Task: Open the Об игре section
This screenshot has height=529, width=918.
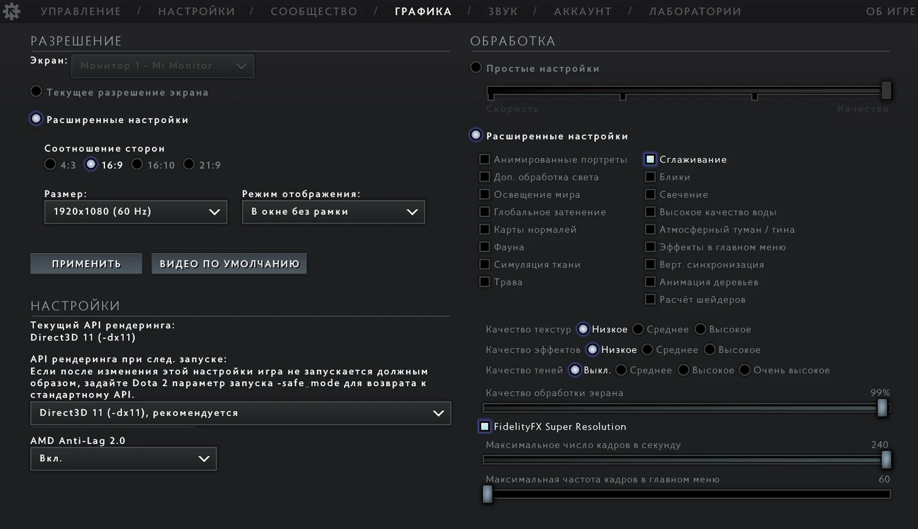Action: point(890,11)
